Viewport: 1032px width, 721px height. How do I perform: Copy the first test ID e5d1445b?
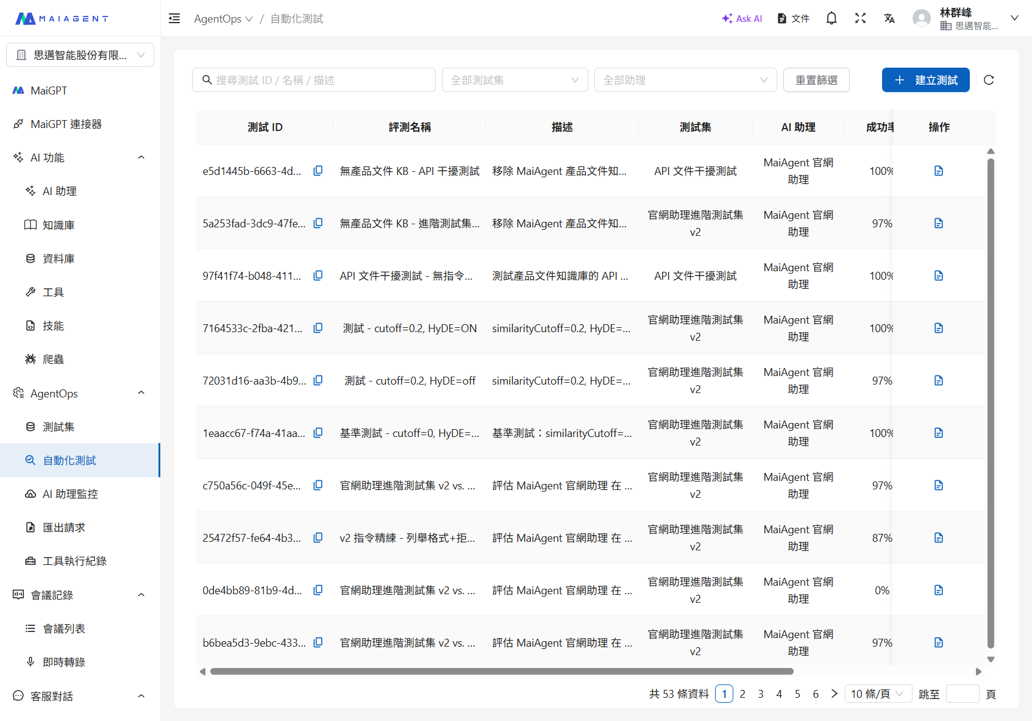point(318,171)
